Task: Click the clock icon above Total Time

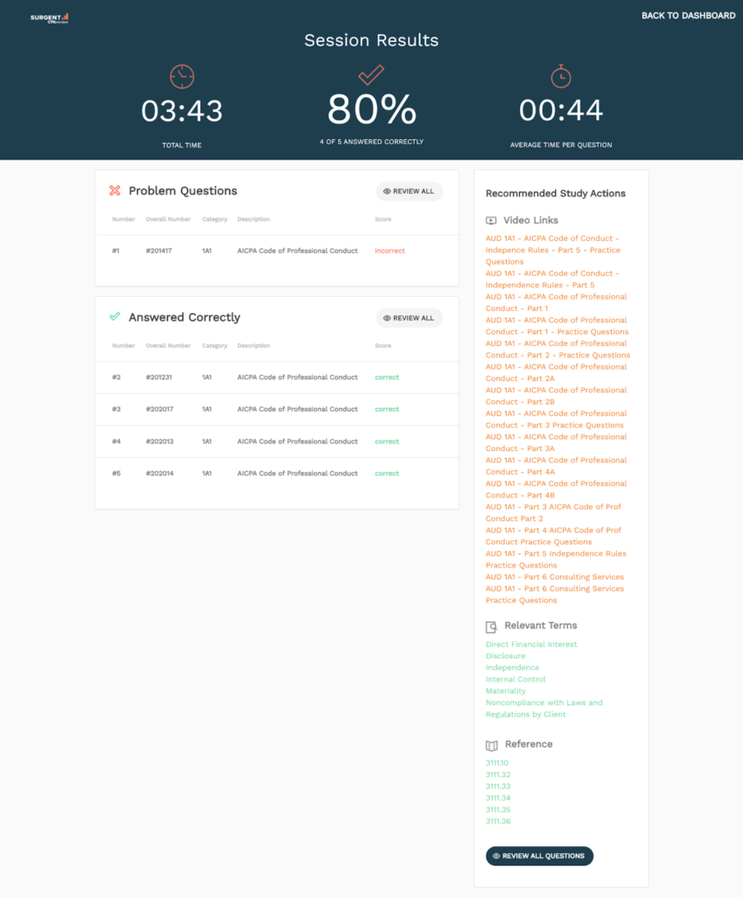Action: pos(182,76)
